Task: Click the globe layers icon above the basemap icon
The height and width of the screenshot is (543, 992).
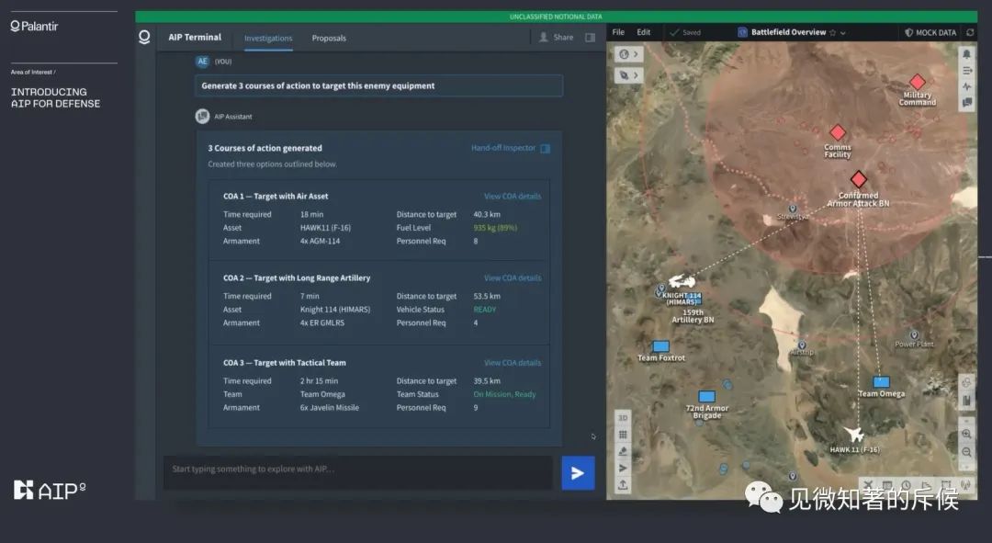Action: (x=966, y=382)
